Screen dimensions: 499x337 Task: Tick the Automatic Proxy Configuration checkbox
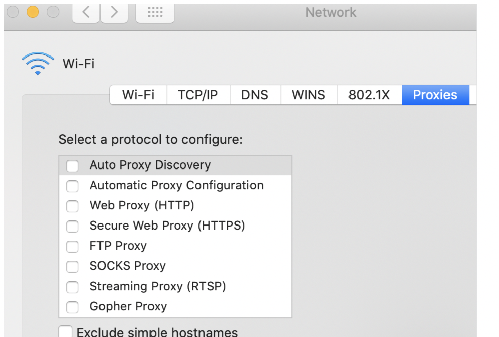pyautogui.click(x=73, y=186)
